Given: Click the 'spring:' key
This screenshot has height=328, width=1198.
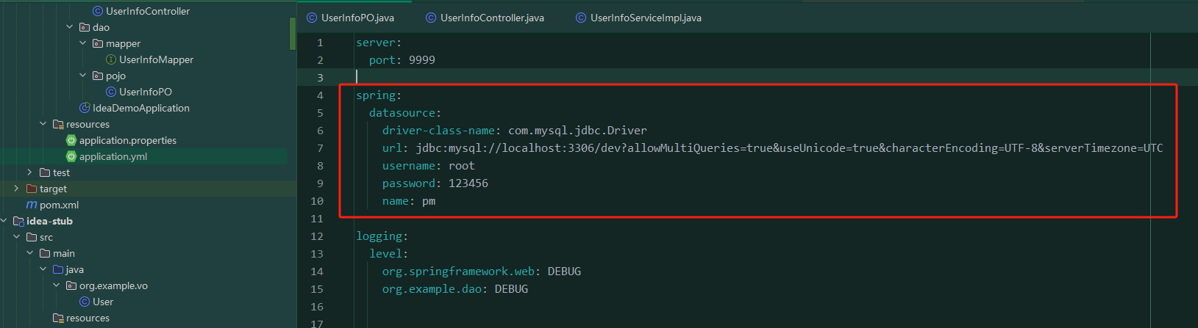Looking at the screenshot, I should pos(379,95).
